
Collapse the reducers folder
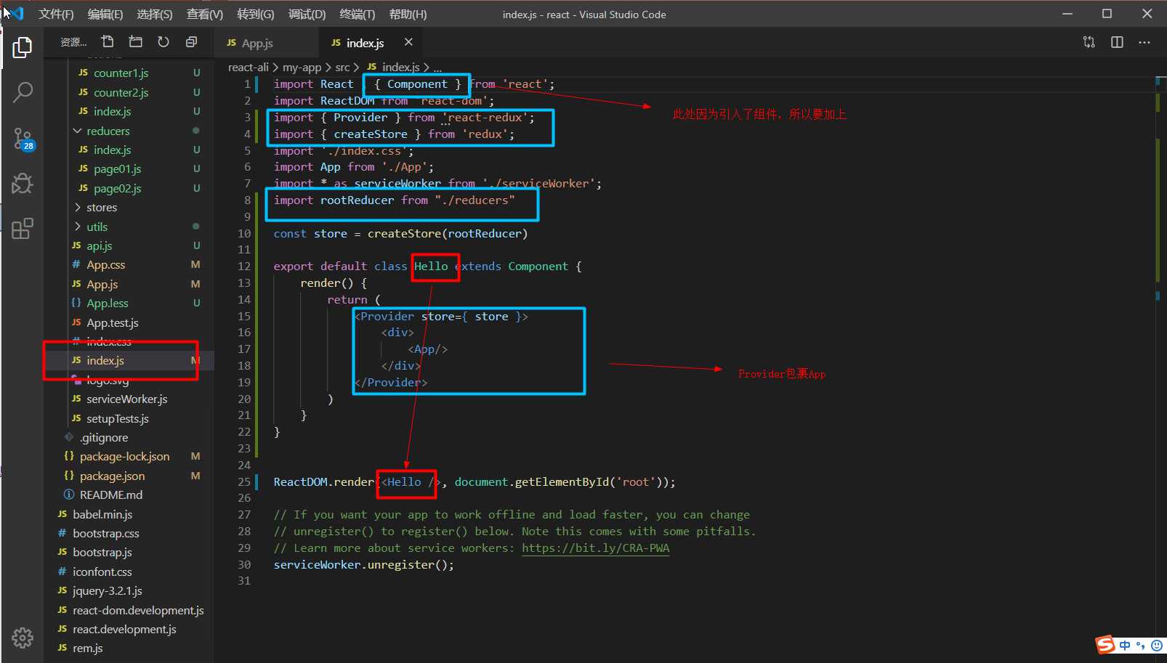click(108, 131)
